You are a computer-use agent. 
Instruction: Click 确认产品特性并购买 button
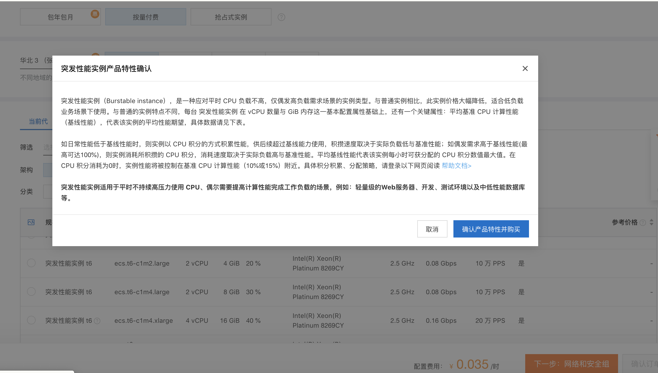pyautogui.click(x=491, y=229)
